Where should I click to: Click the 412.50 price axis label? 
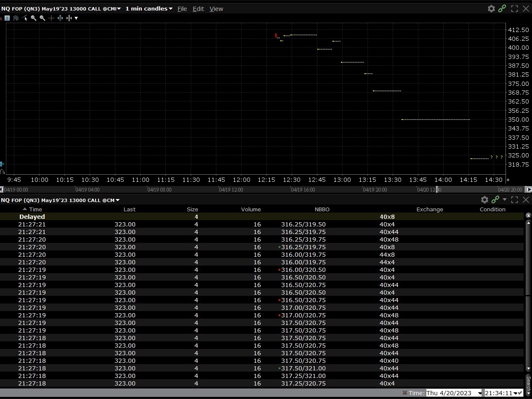coord(519,30)
